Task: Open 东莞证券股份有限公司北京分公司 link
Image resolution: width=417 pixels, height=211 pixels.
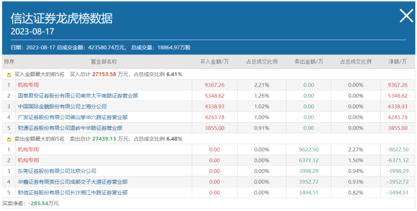Action: (57, 171)
